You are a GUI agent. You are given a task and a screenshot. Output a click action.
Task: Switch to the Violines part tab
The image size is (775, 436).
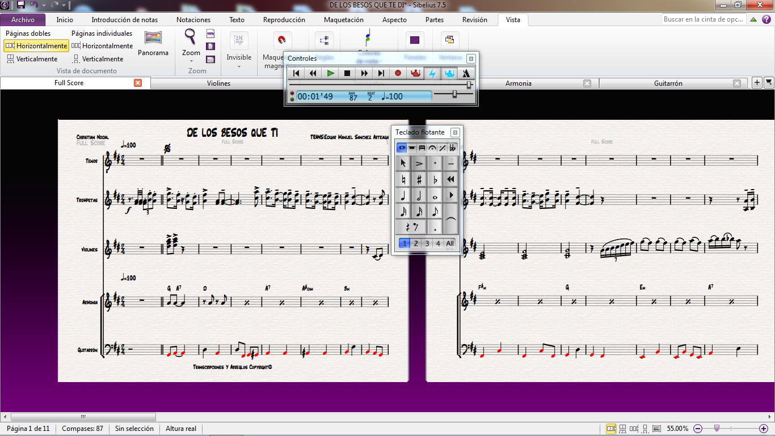219,83
